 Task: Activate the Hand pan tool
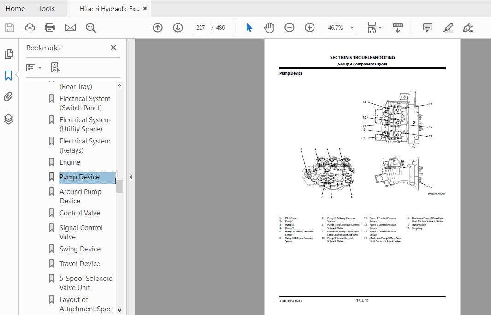269,28
